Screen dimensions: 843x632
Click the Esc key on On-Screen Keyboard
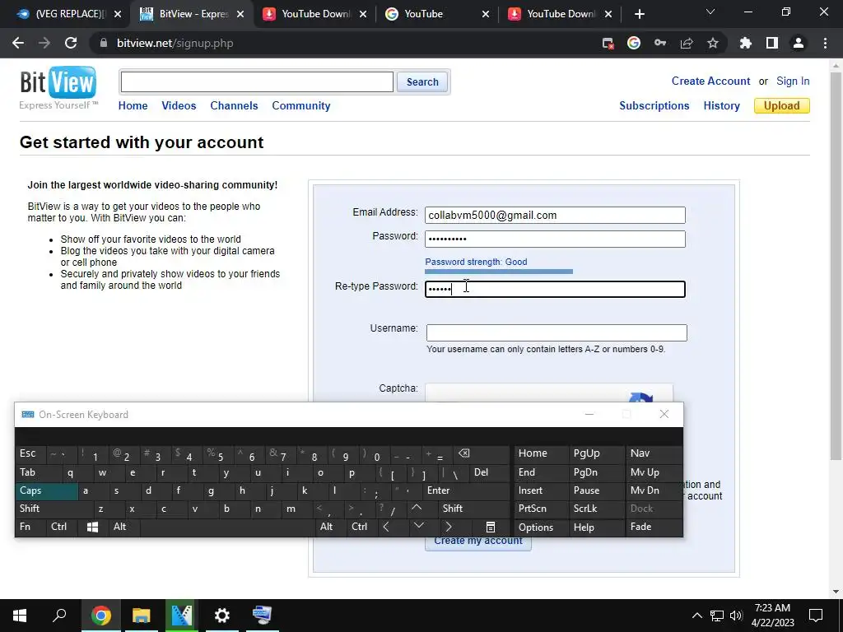pos(30,454)
